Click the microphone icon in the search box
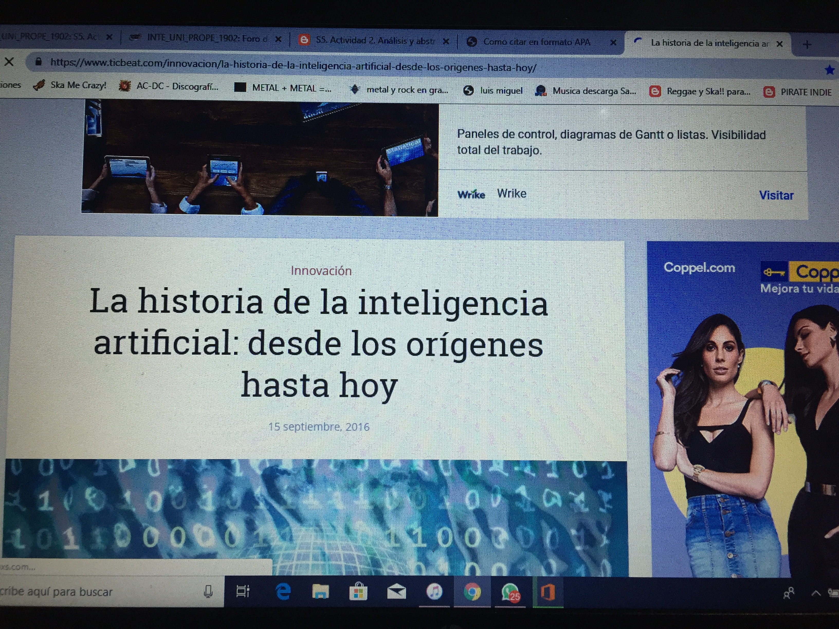This screenshot has height=629, width=839. coord(208,591)
